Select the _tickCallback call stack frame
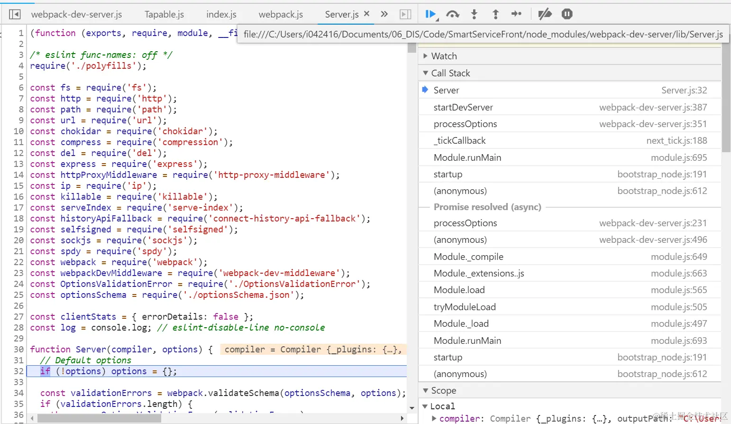 [570, 140]
